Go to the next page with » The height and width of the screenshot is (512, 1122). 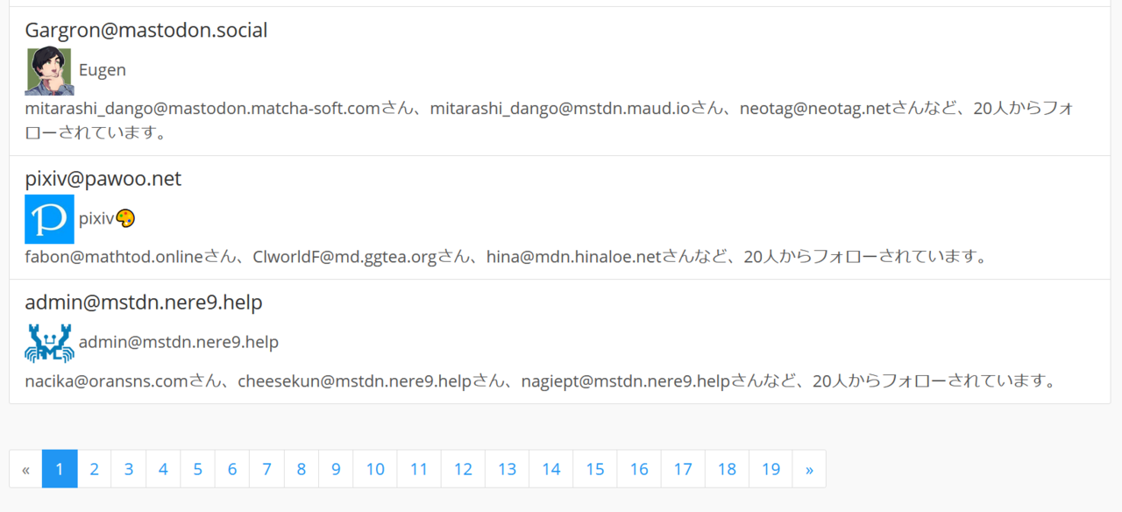(x=808, y=469)
